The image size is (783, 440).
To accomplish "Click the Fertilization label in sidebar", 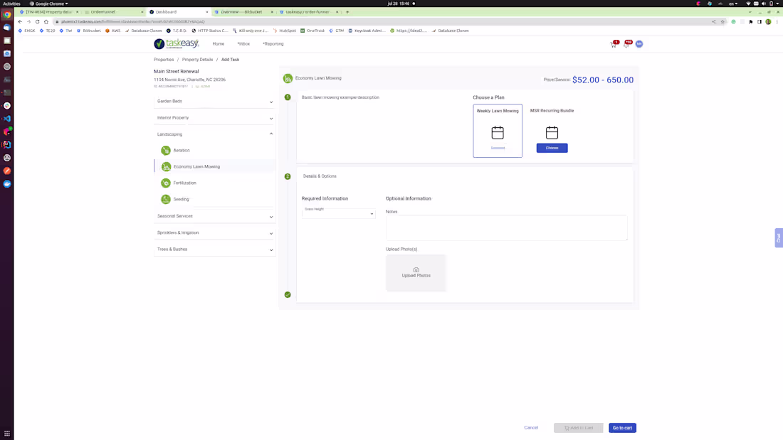I will tap(185, 183).
